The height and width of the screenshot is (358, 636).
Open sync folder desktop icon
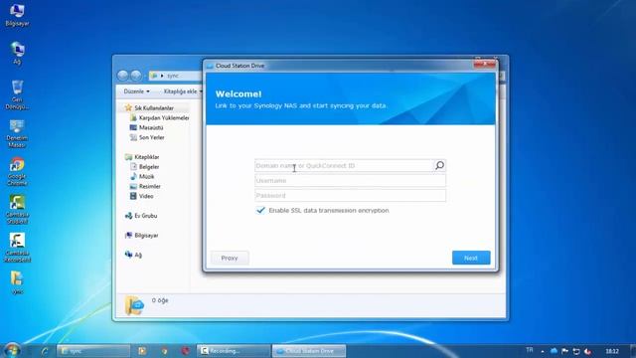pos(17,282)
